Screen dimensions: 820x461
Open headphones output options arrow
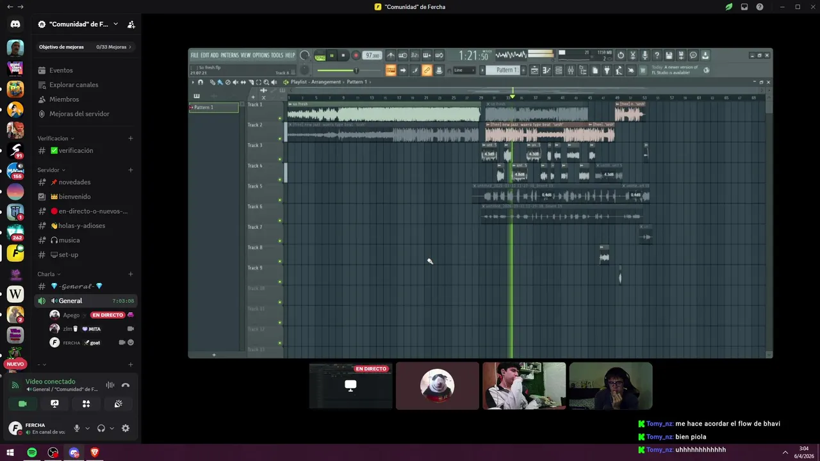click(x=111, y=428)
